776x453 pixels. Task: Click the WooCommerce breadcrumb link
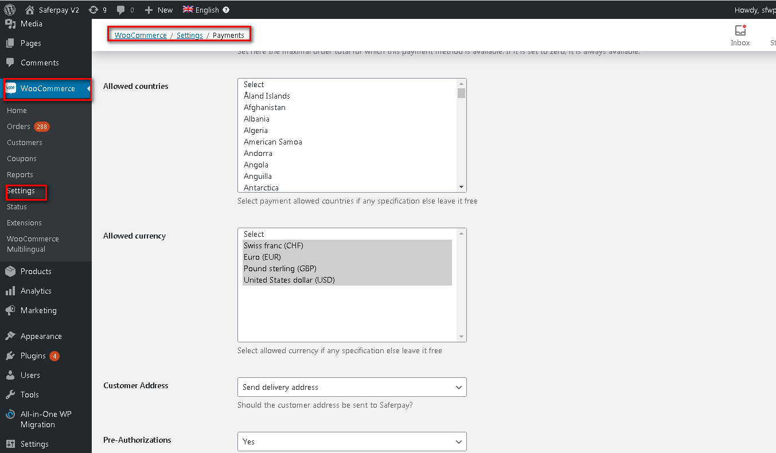(141, 35)
